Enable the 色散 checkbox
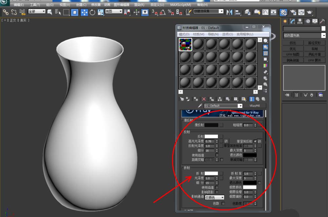 (223, 204)
